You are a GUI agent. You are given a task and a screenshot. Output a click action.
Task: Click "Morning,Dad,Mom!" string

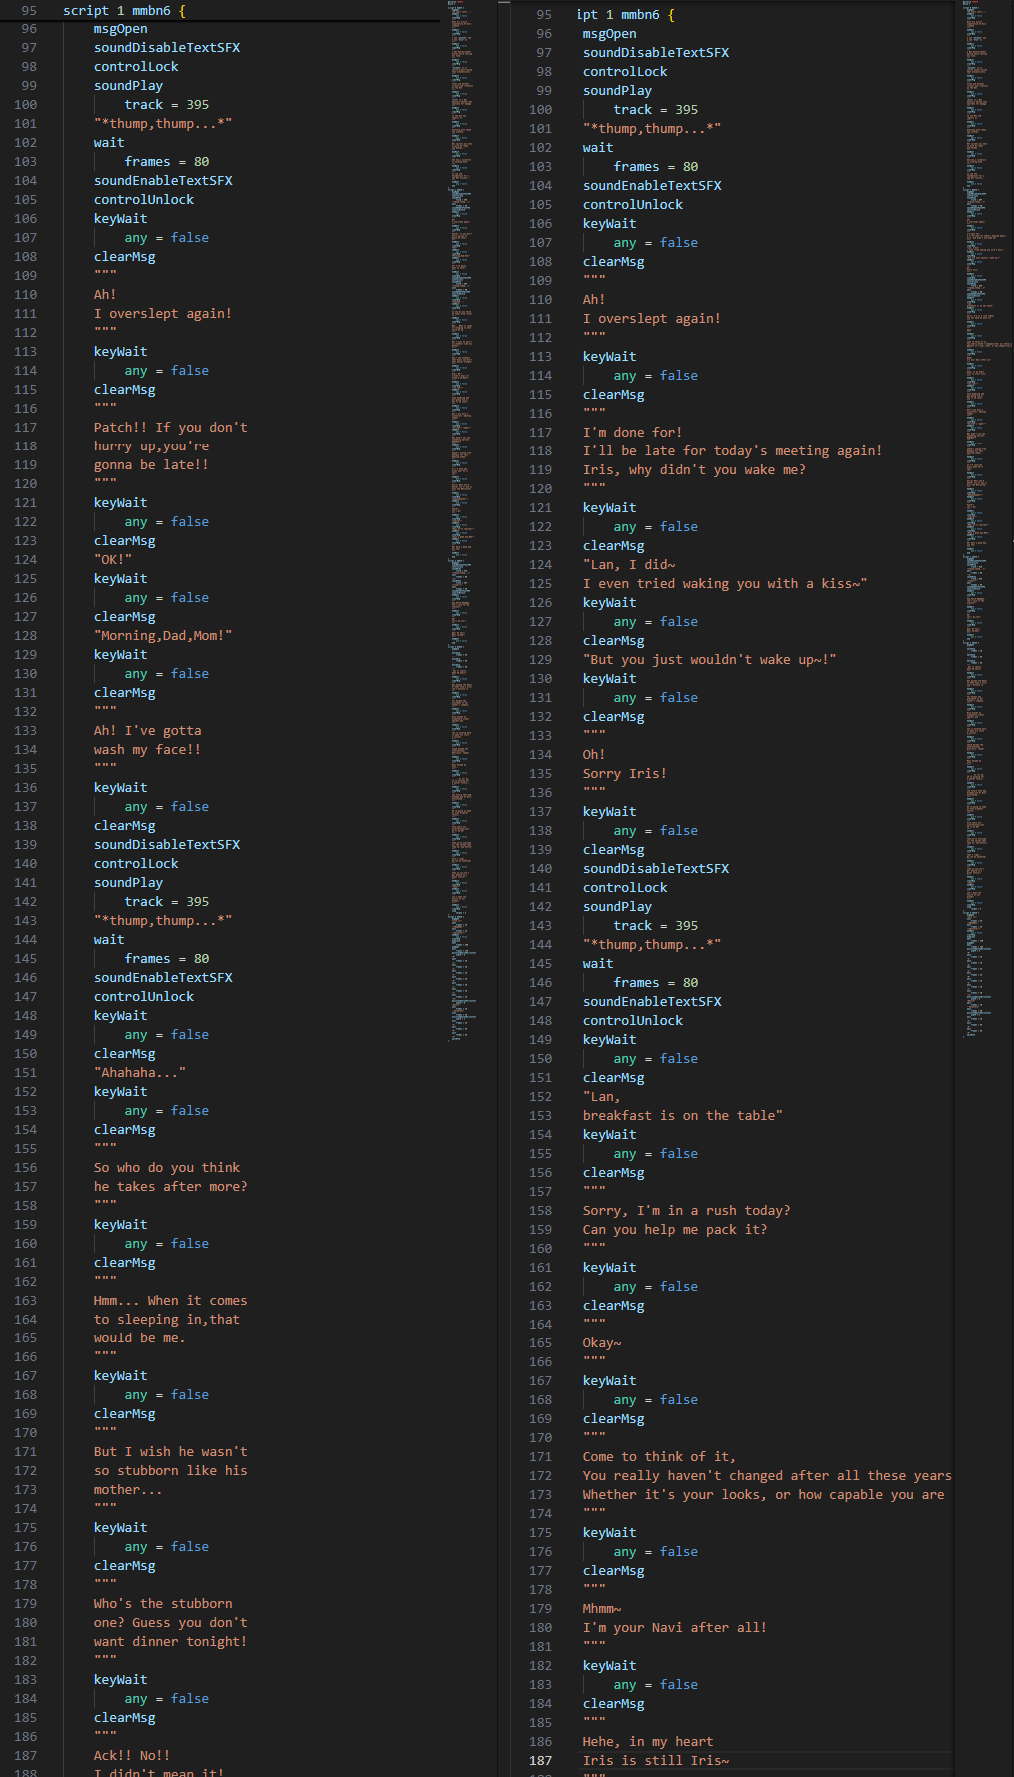(x=163, y=636)
